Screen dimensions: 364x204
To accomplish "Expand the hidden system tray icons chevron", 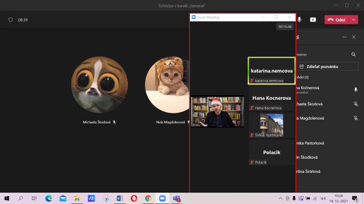I will pyautogui.click(x=280, y=198).
